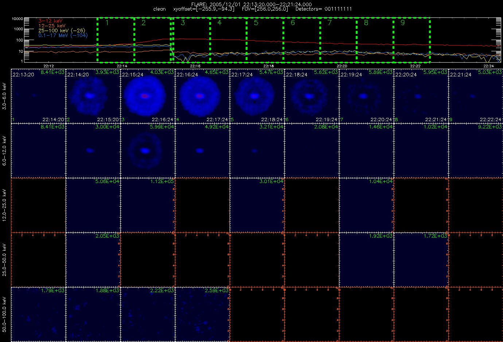Click the 2.08E+04 value in the 6.0-12.0 keV row
The width and height of the screenshot is (503, 342).
pyautogui.click(x=326, y=127)
